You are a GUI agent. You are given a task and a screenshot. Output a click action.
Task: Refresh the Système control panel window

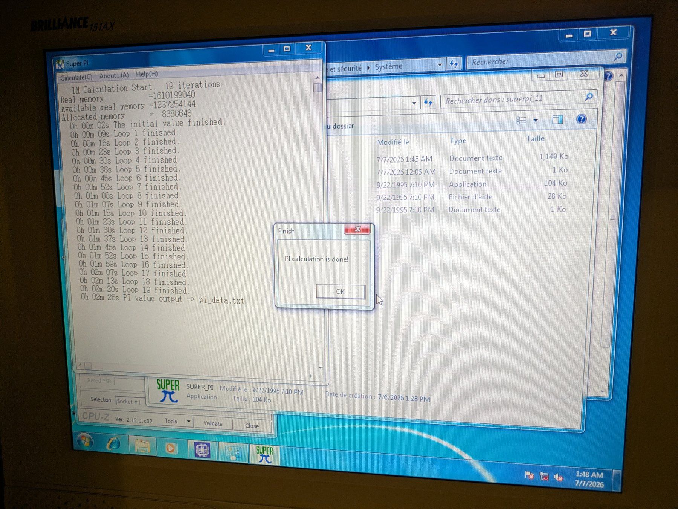[454, 64]
